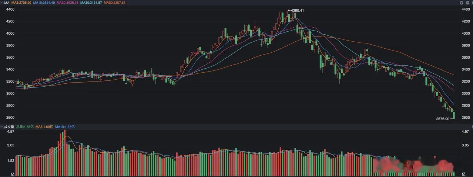This screenshot has height=177, width=473.
Task: Click the zoom-in plus icon
Action: coord(462,3)
